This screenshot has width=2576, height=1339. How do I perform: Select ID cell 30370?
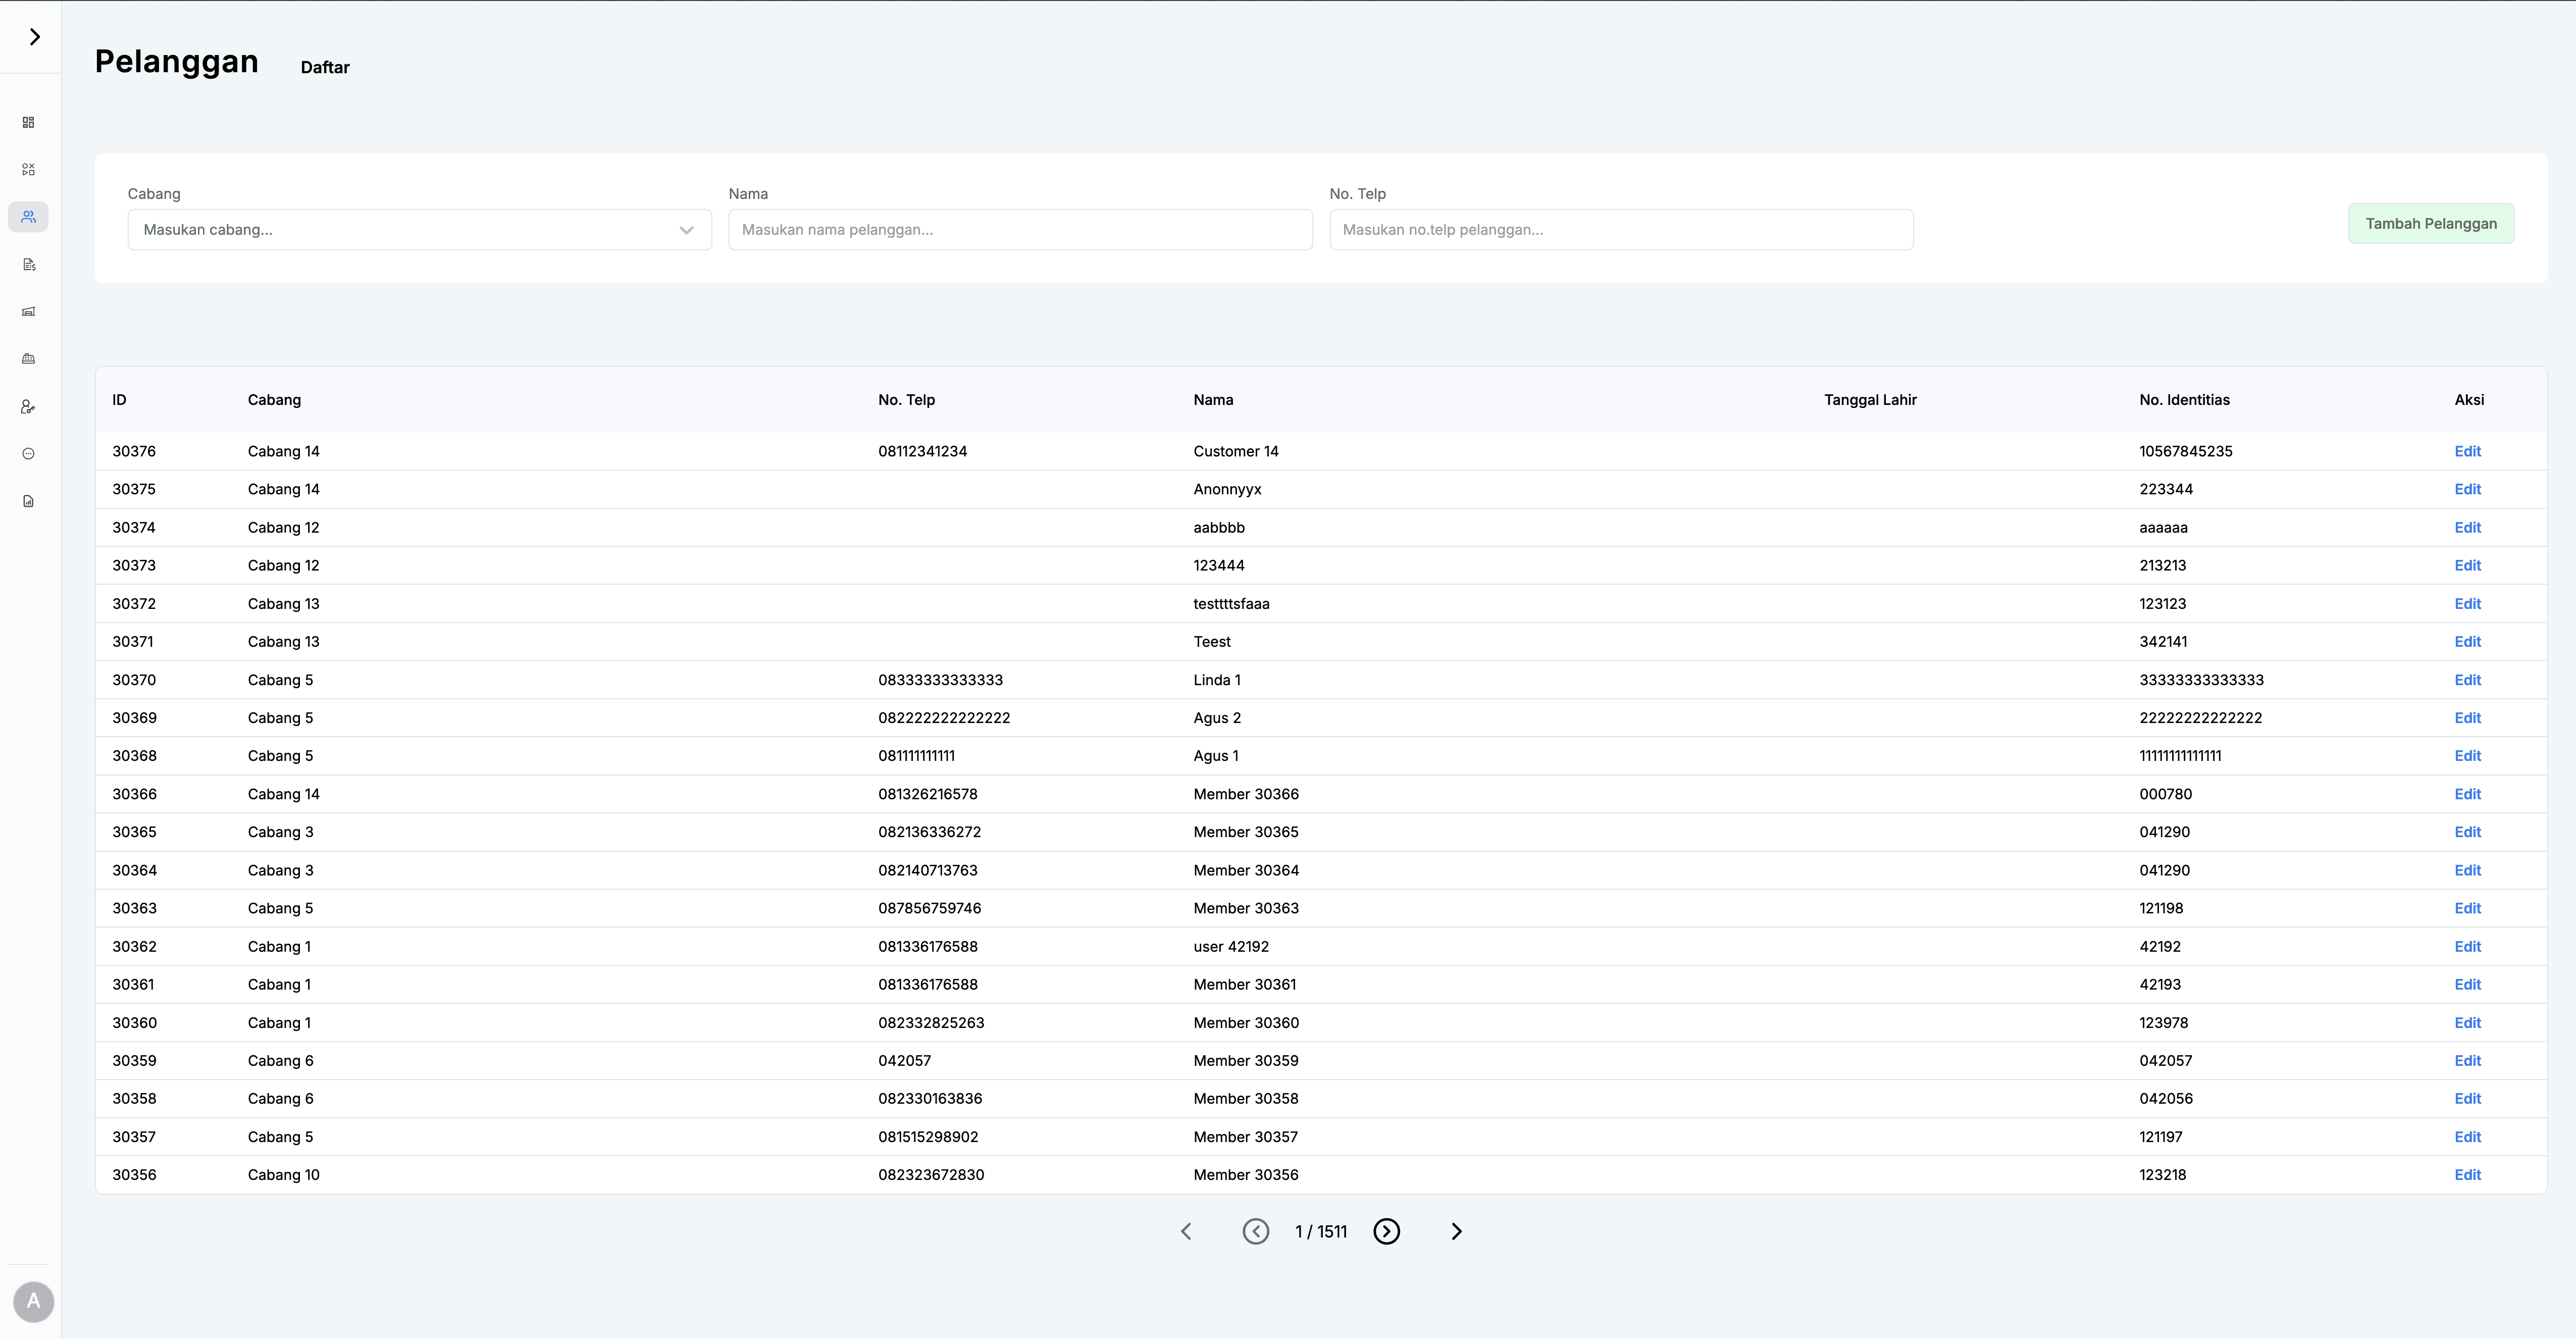tap(134, 680)
